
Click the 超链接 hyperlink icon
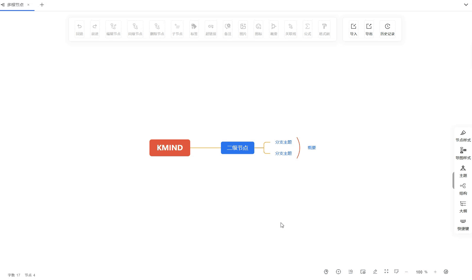tap(211, 29)
